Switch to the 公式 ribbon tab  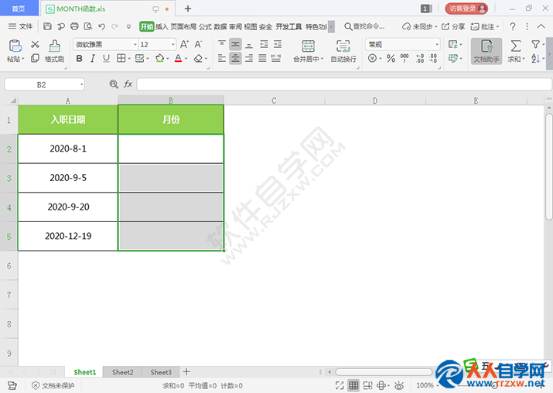tap(205, 26)
